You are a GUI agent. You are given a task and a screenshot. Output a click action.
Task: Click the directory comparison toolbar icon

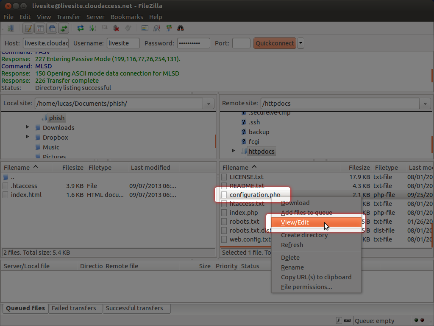pos(145,28)
